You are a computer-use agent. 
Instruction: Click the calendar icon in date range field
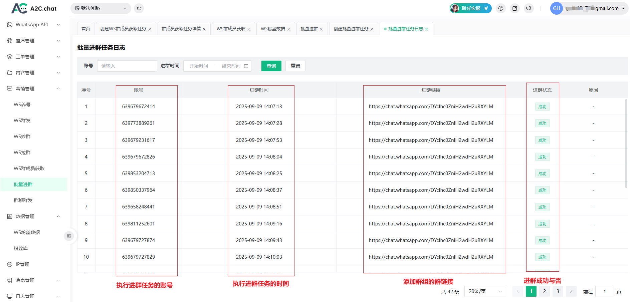pos(246,66)
